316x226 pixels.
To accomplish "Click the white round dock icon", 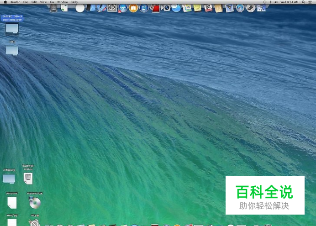I will coord(80,9).
